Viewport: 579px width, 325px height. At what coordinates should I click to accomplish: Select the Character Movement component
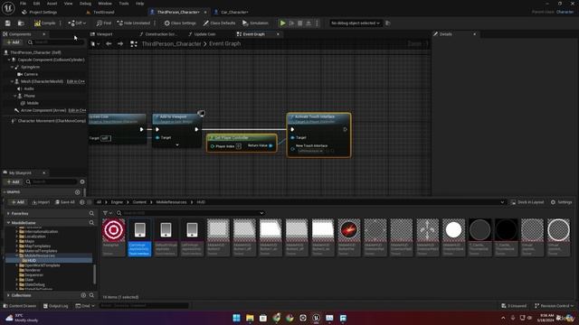click(52, 121)
